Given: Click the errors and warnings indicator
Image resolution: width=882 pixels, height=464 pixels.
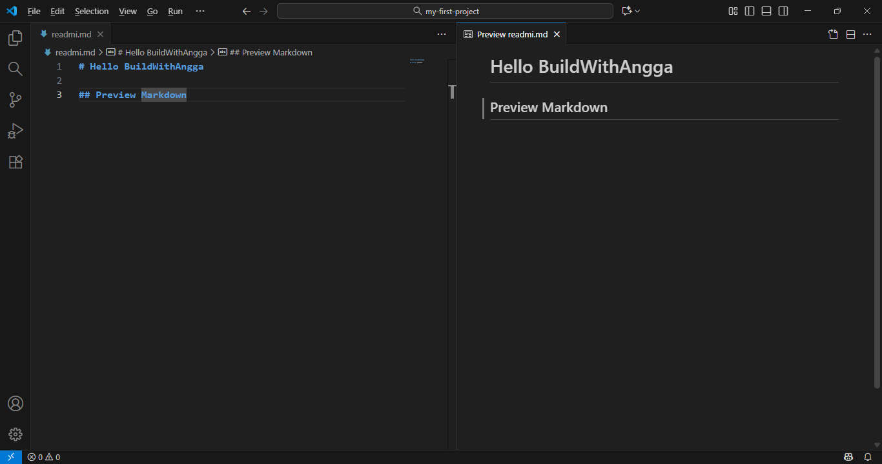Looking at the screenshot, I should [43, 456].
